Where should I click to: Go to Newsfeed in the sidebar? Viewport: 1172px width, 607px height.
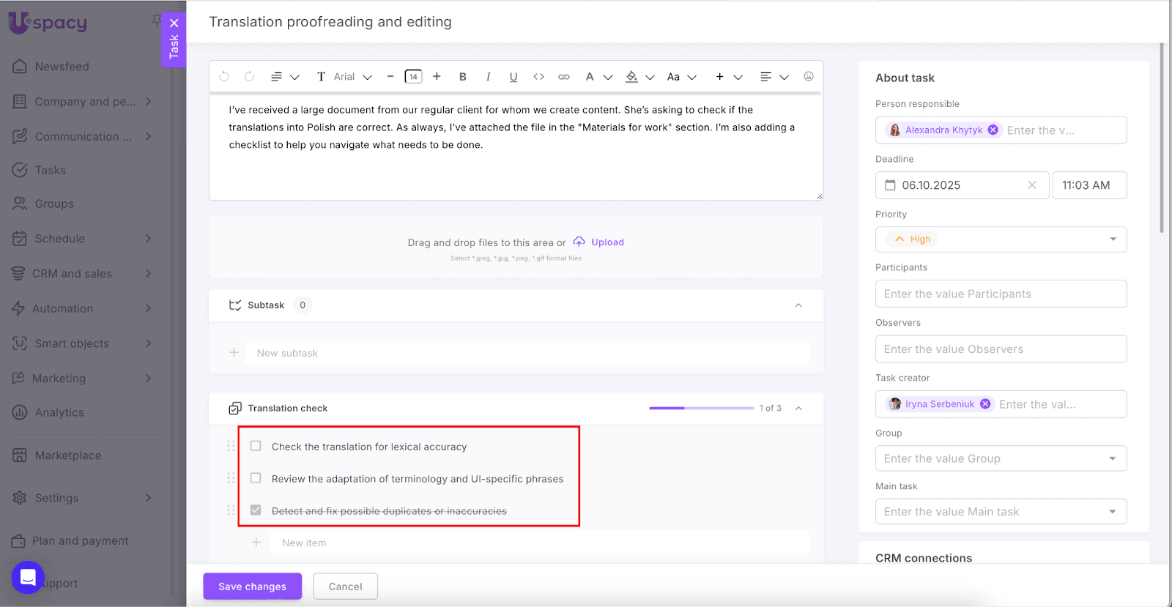tap(62, 67)
